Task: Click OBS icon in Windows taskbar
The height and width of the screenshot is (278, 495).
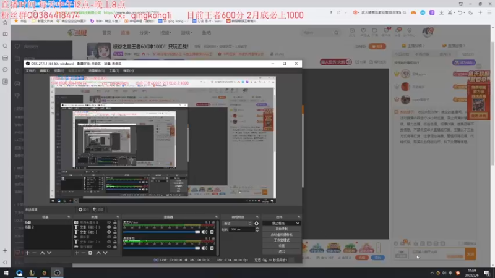Action: click(57, 272)
